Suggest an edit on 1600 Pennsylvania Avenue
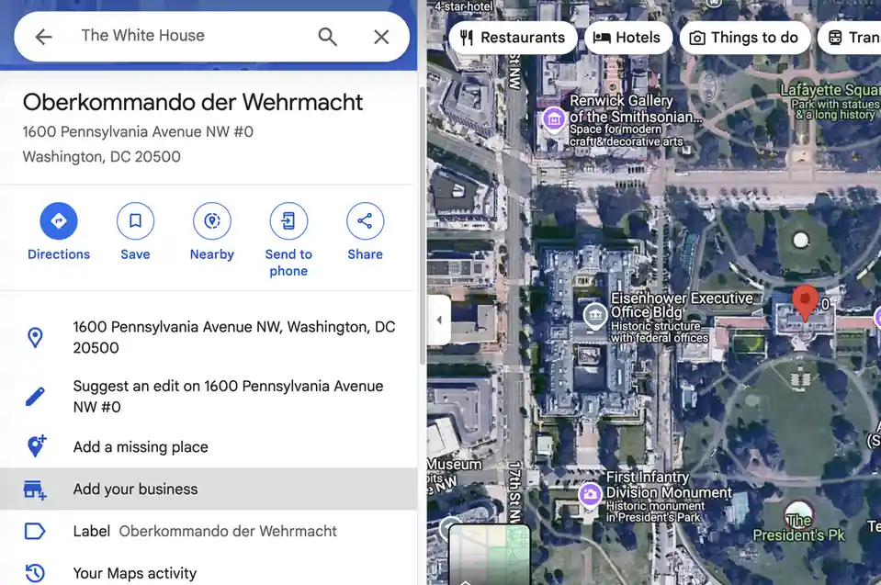This screenshot has height=585, width=881. pyautogui.click(x=209, y=397)
